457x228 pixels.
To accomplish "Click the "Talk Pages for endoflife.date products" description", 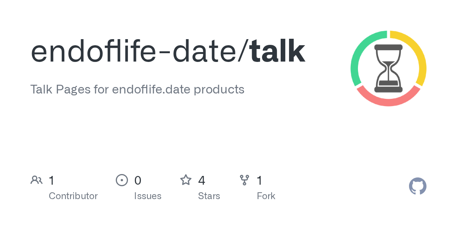I will 137,90.
